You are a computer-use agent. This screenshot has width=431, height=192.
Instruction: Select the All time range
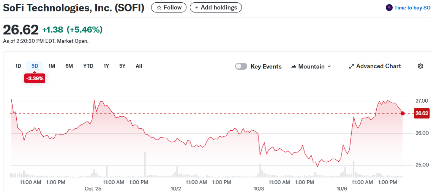click(139, 66)
